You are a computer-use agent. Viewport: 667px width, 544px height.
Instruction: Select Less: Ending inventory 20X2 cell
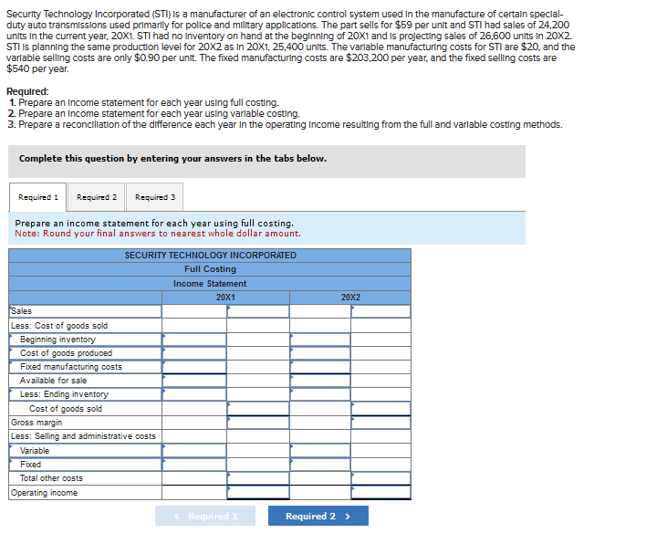pos(320,393)
